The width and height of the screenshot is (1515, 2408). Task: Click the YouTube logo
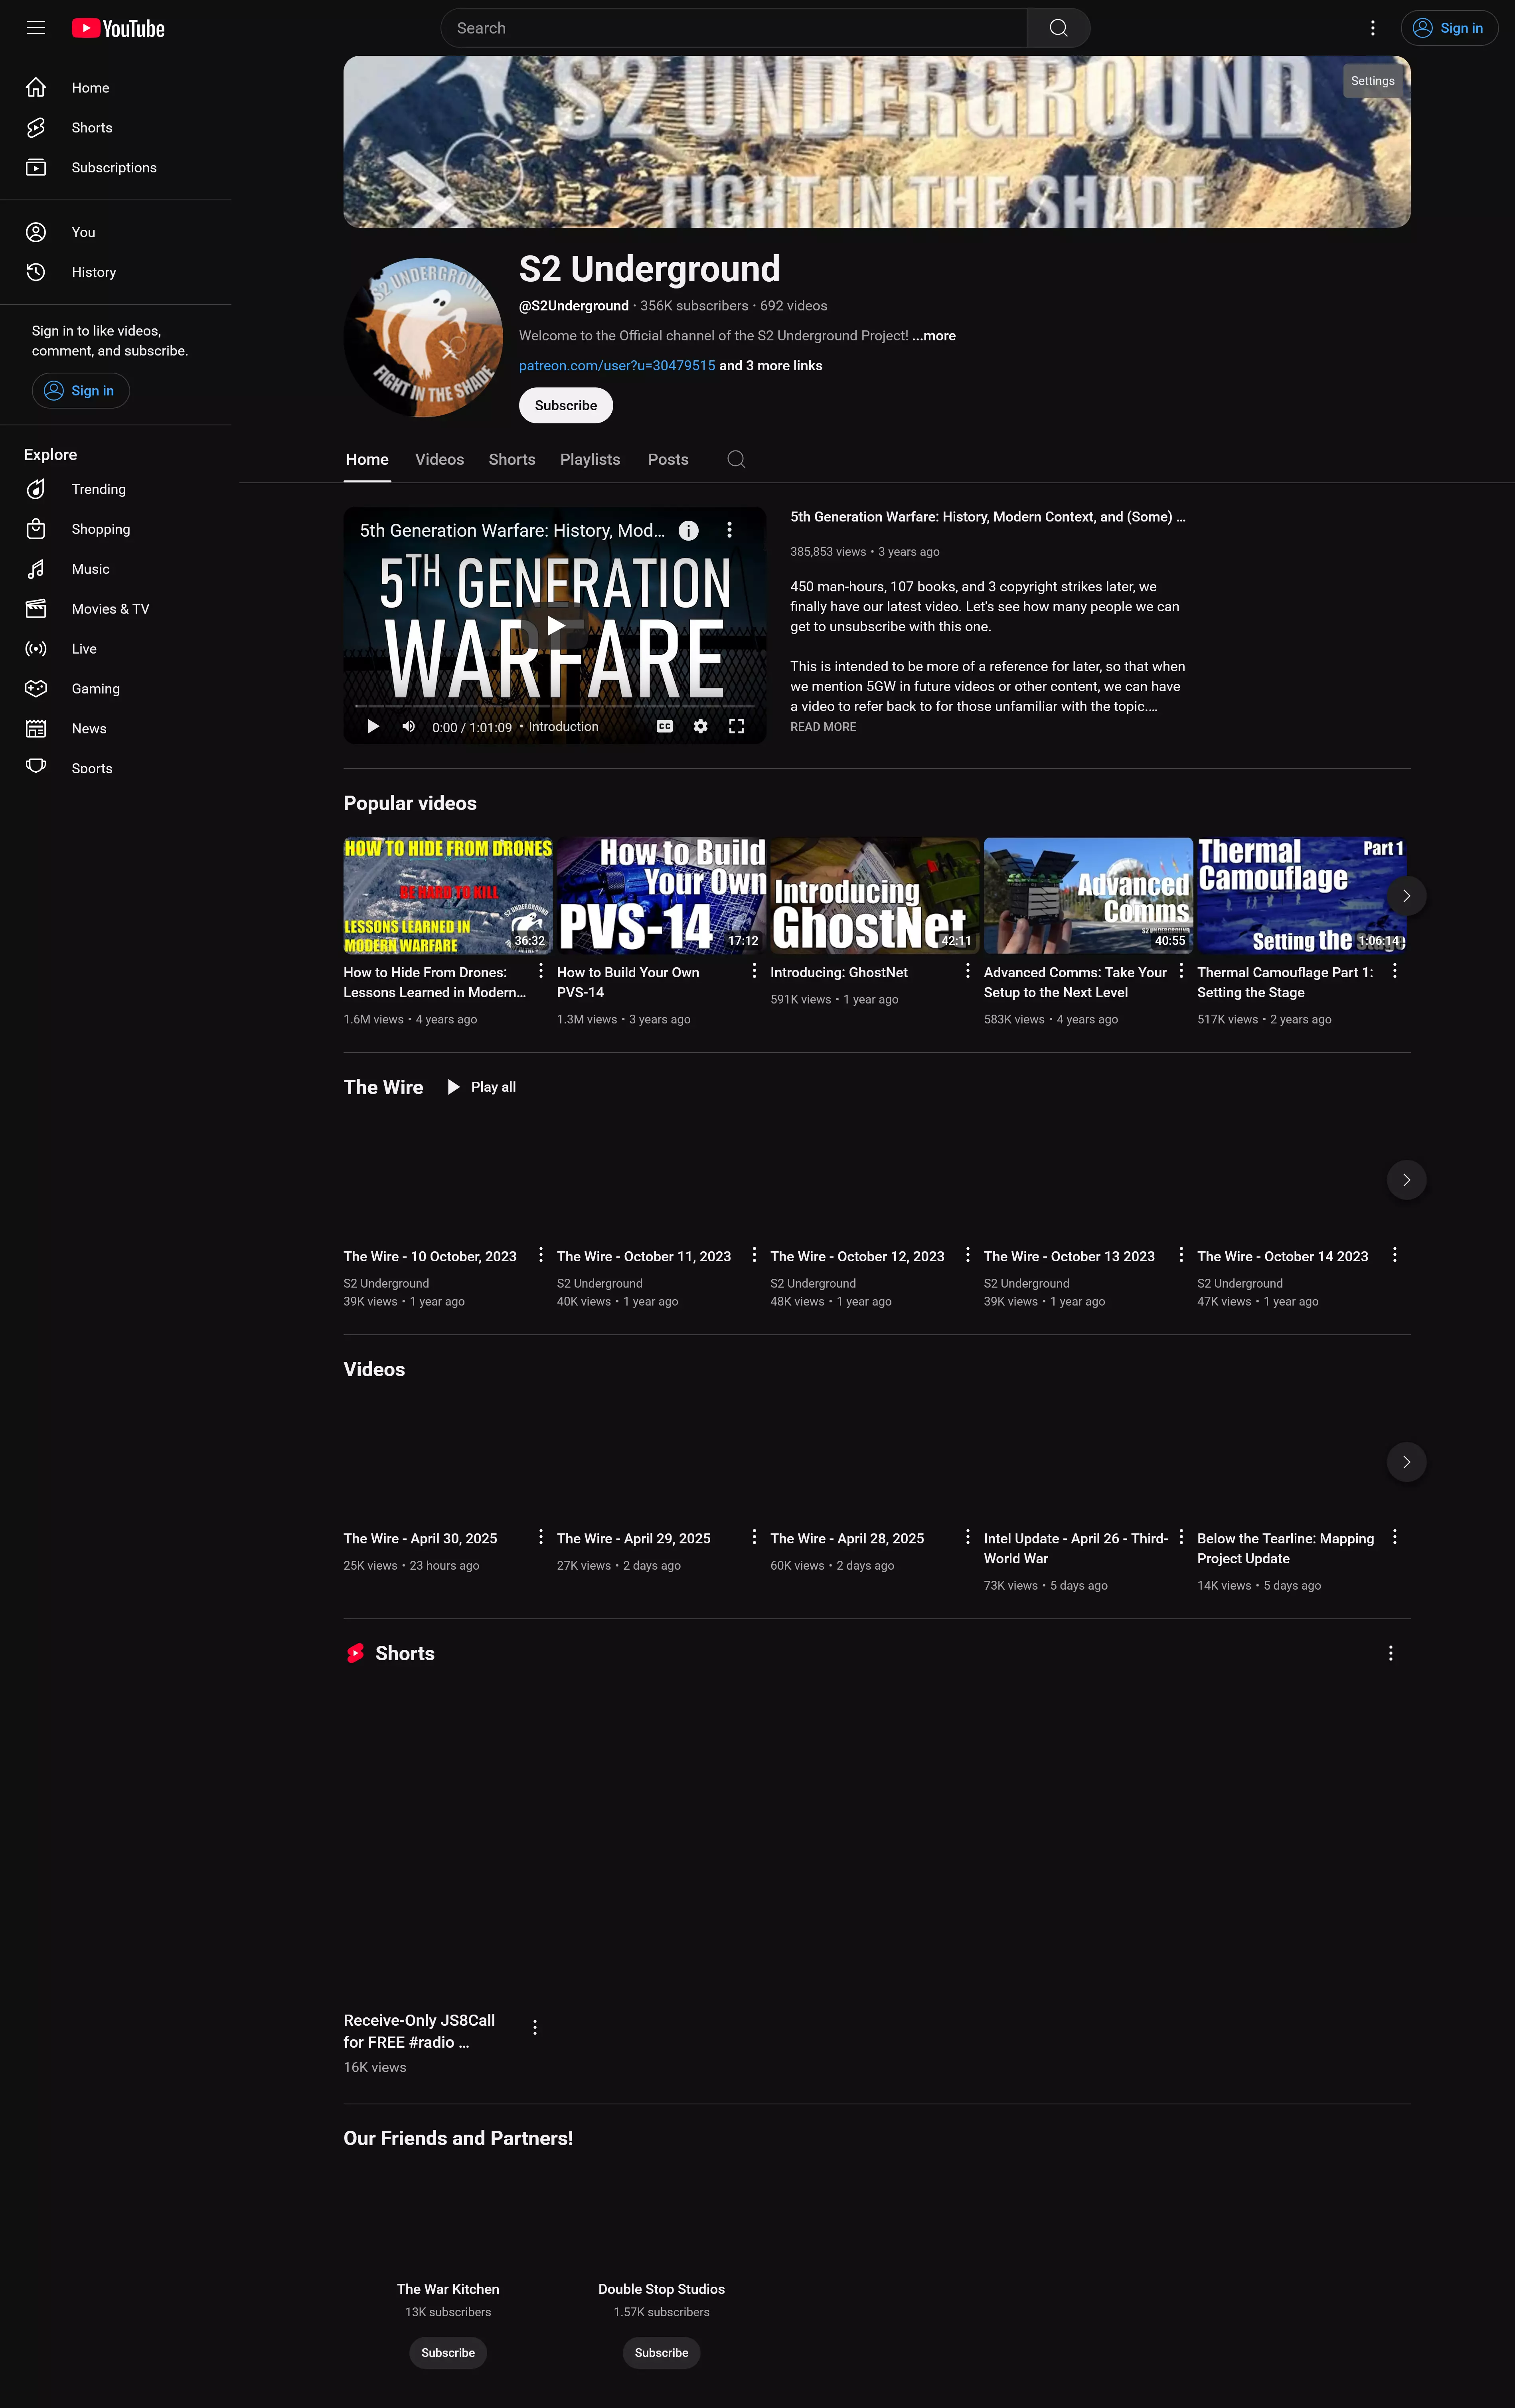(118, 28)
